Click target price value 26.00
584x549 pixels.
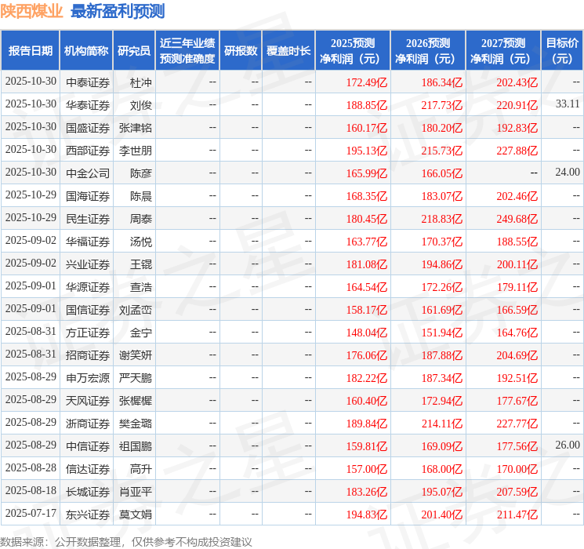tap(568, 445)
